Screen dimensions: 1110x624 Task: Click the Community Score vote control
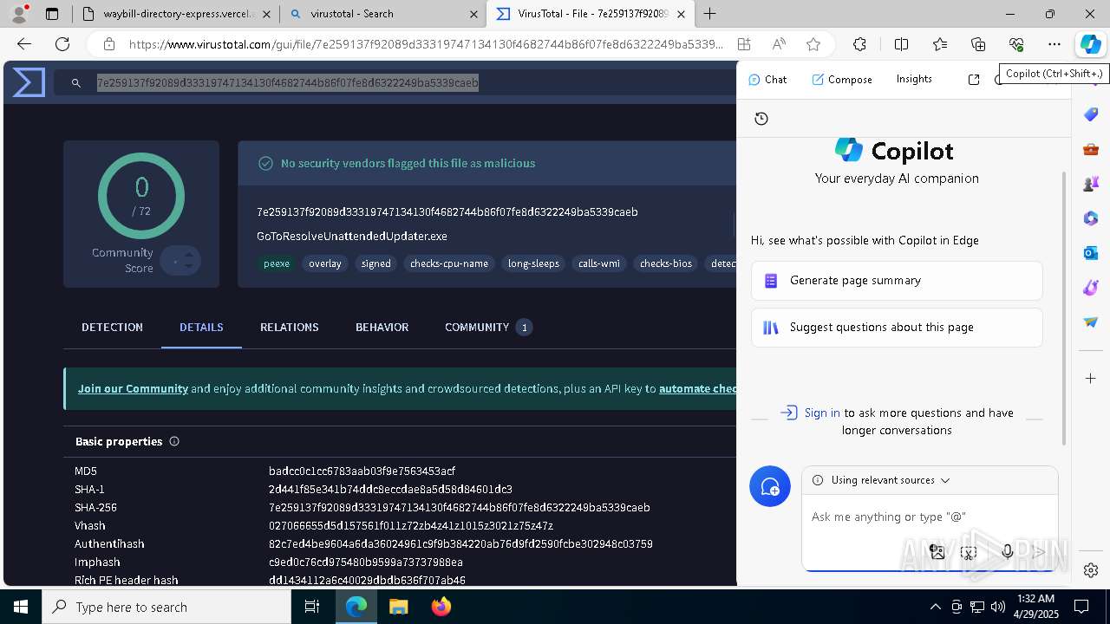tap(180, 261)
